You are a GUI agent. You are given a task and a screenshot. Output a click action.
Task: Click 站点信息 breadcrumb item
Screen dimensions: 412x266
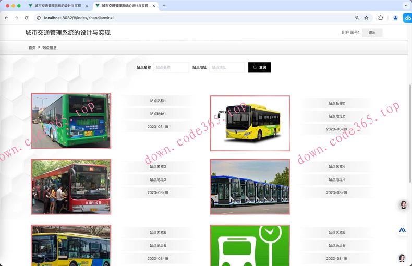click(50, 47)
